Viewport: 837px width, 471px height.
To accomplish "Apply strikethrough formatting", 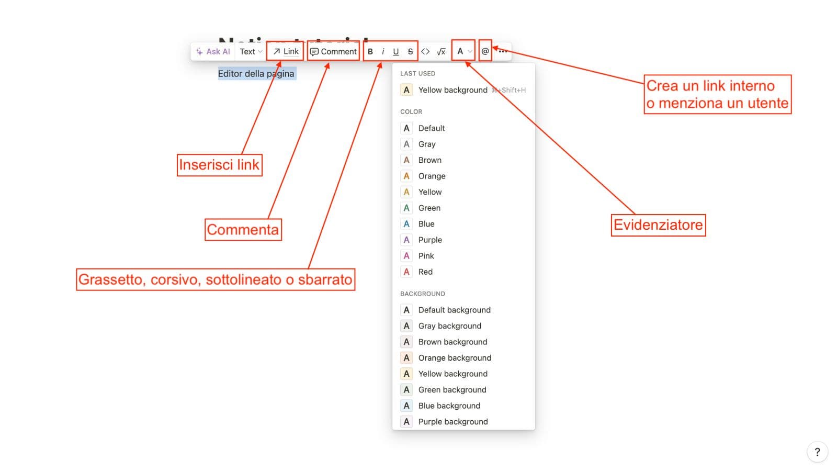I will [x=410, y=51].
